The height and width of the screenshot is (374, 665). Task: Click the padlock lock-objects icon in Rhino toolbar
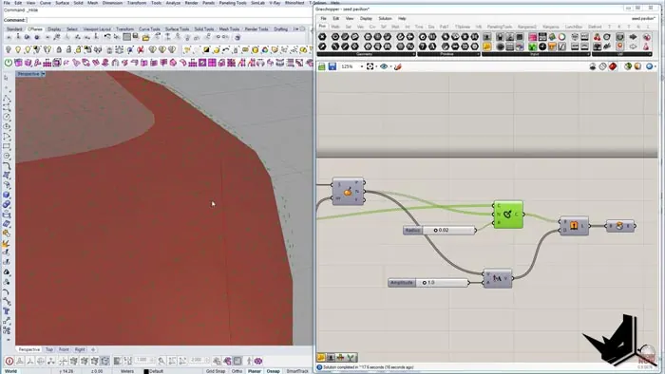[x=59, y=50]
